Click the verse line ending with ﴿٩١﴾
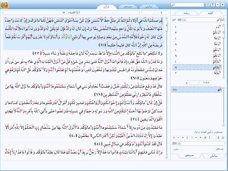228x171 pixels. pos(146,78)
